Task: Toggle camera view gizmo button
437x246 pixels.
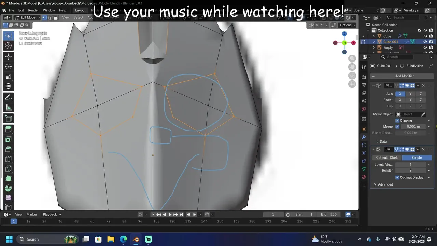Action: pyautogui.click(x=352, y=76)
